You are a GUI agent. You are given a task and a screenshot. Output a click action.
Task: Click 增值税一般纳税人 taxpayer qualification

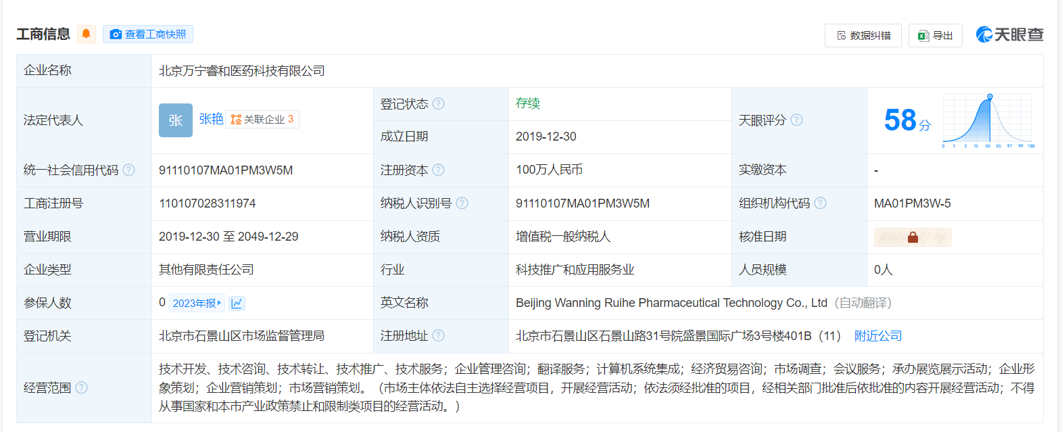coord(563,237)
